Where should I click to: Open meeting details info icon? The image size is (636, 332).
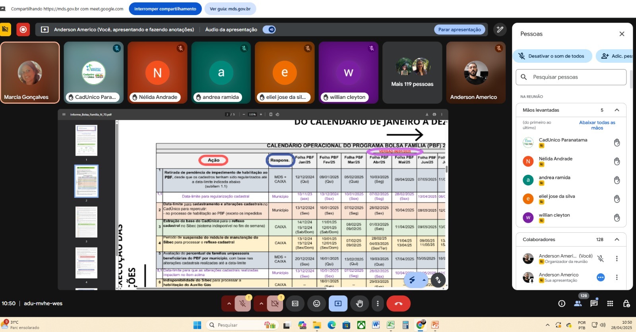pyautogui.click(x=562, y=303)
